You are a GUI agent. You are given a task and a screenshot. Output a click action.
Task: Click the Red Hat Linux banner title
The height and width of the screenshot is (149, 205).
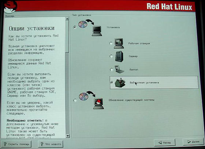click(x=169, y=6)
